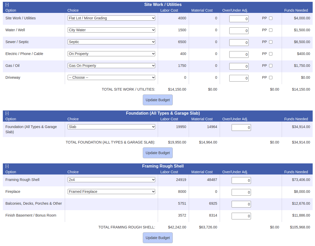315x246 pixels.
Task: Enable PP for Site Work / Utilities
Action: (x=270, y=18)
